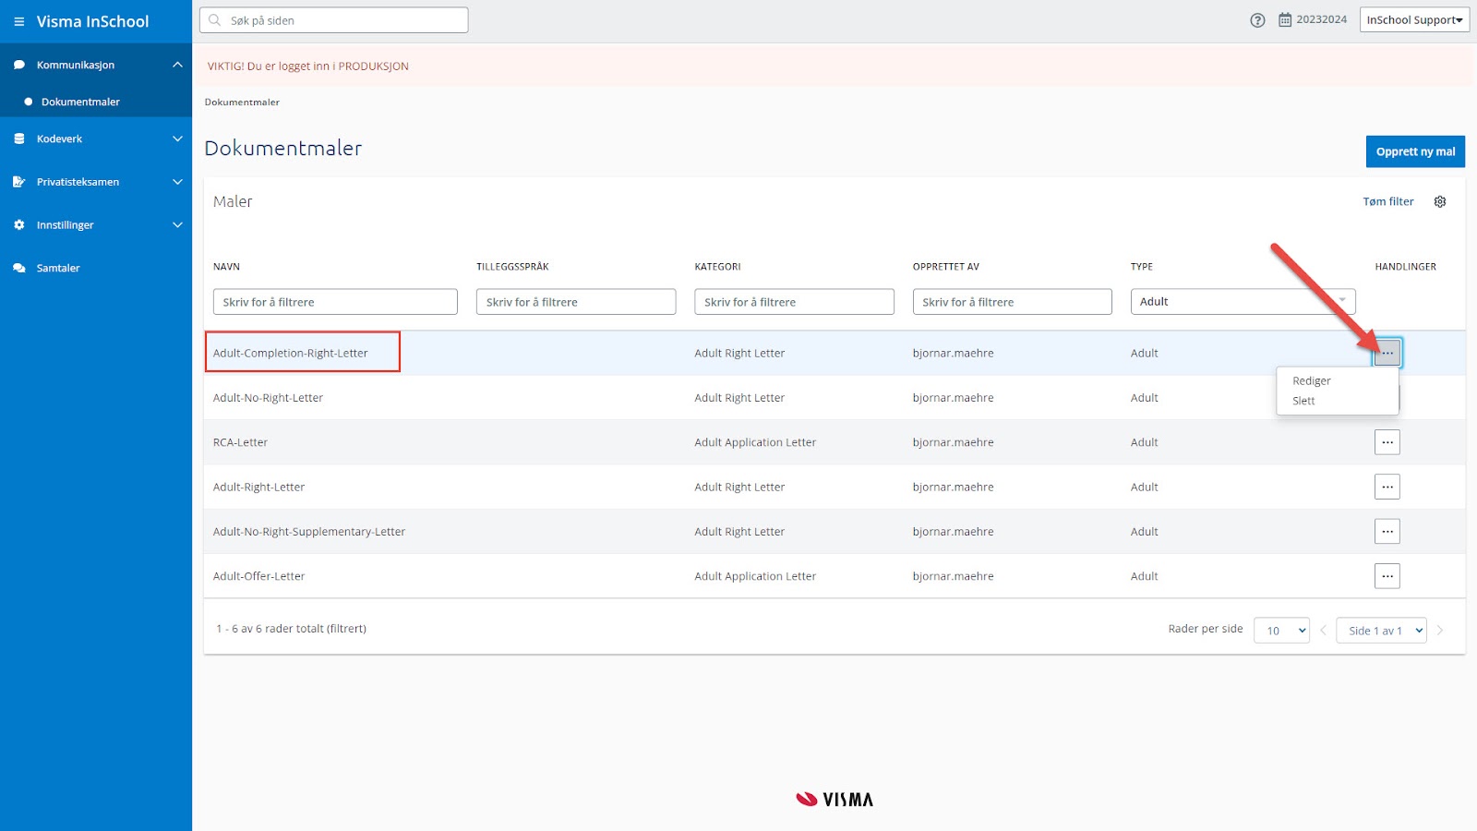This screenshot has height=831, width=1477.
Task: Click the Adult-Offer-Letter template name
Action: 258,576
